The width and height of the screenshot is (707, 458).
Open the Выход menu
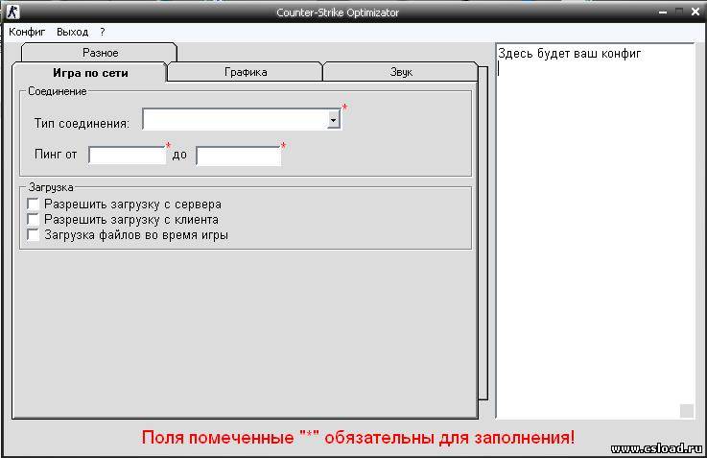point(73,32)
